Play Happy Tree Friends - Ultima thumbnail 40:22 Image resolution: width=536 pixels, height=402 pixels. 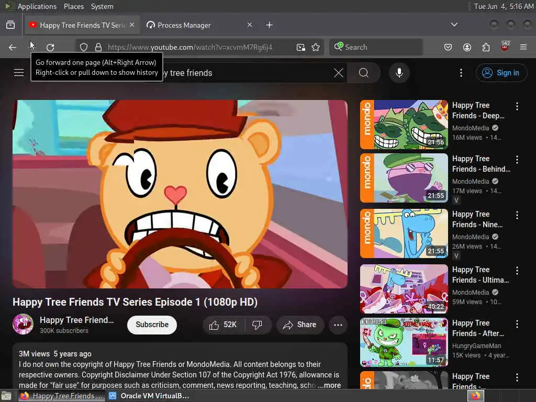404,289
